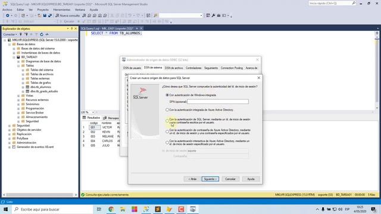Viewport: 381px width, 214px height.
Task: Refresh the Object Explorer tree
Action: pos(42,34)
